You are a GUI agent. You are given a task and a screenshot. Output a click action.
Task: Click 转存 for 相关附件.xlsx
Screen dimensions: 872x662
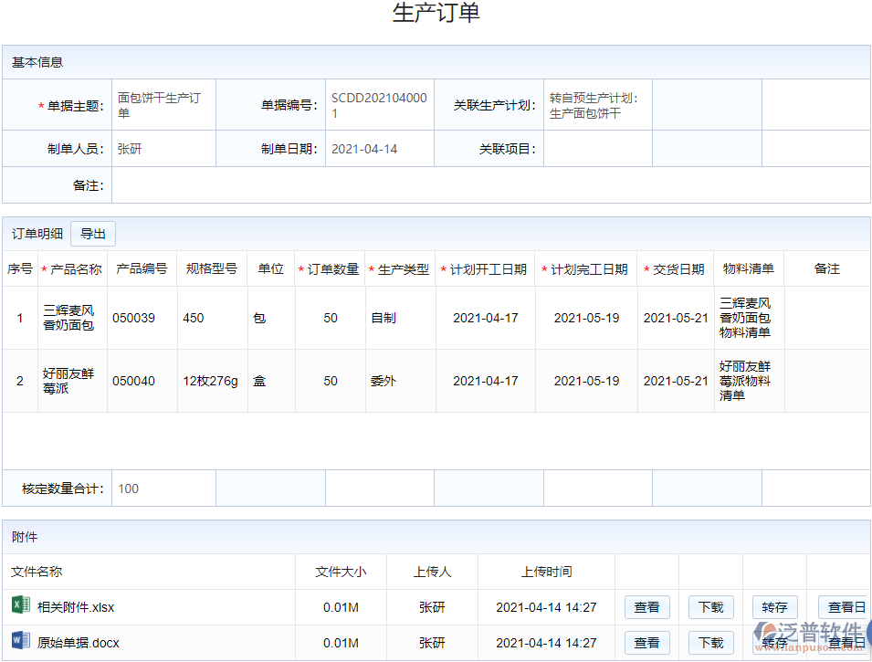774,607
